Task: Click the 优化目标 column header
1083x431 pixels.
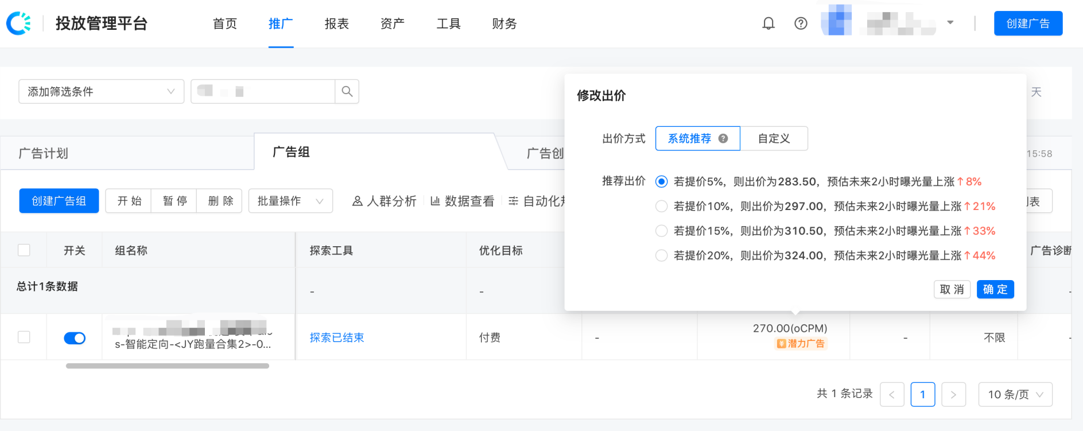Action: (x=501, y=250)
